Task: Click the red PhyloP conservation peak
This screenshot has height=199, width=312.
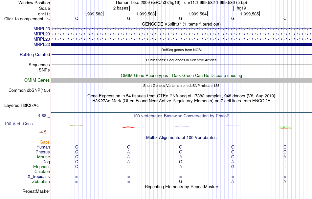Action: (x=129, y=127)
